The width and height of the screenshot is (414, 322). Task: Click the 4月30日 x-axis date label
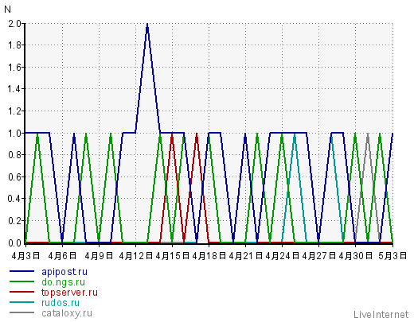(356, 256)
